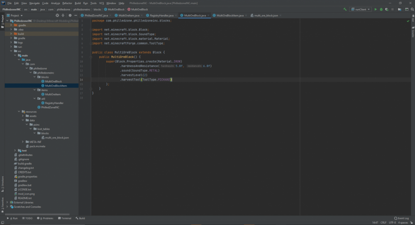
Task: Toggle the Favorites side tab
Action: pos(2,205)
